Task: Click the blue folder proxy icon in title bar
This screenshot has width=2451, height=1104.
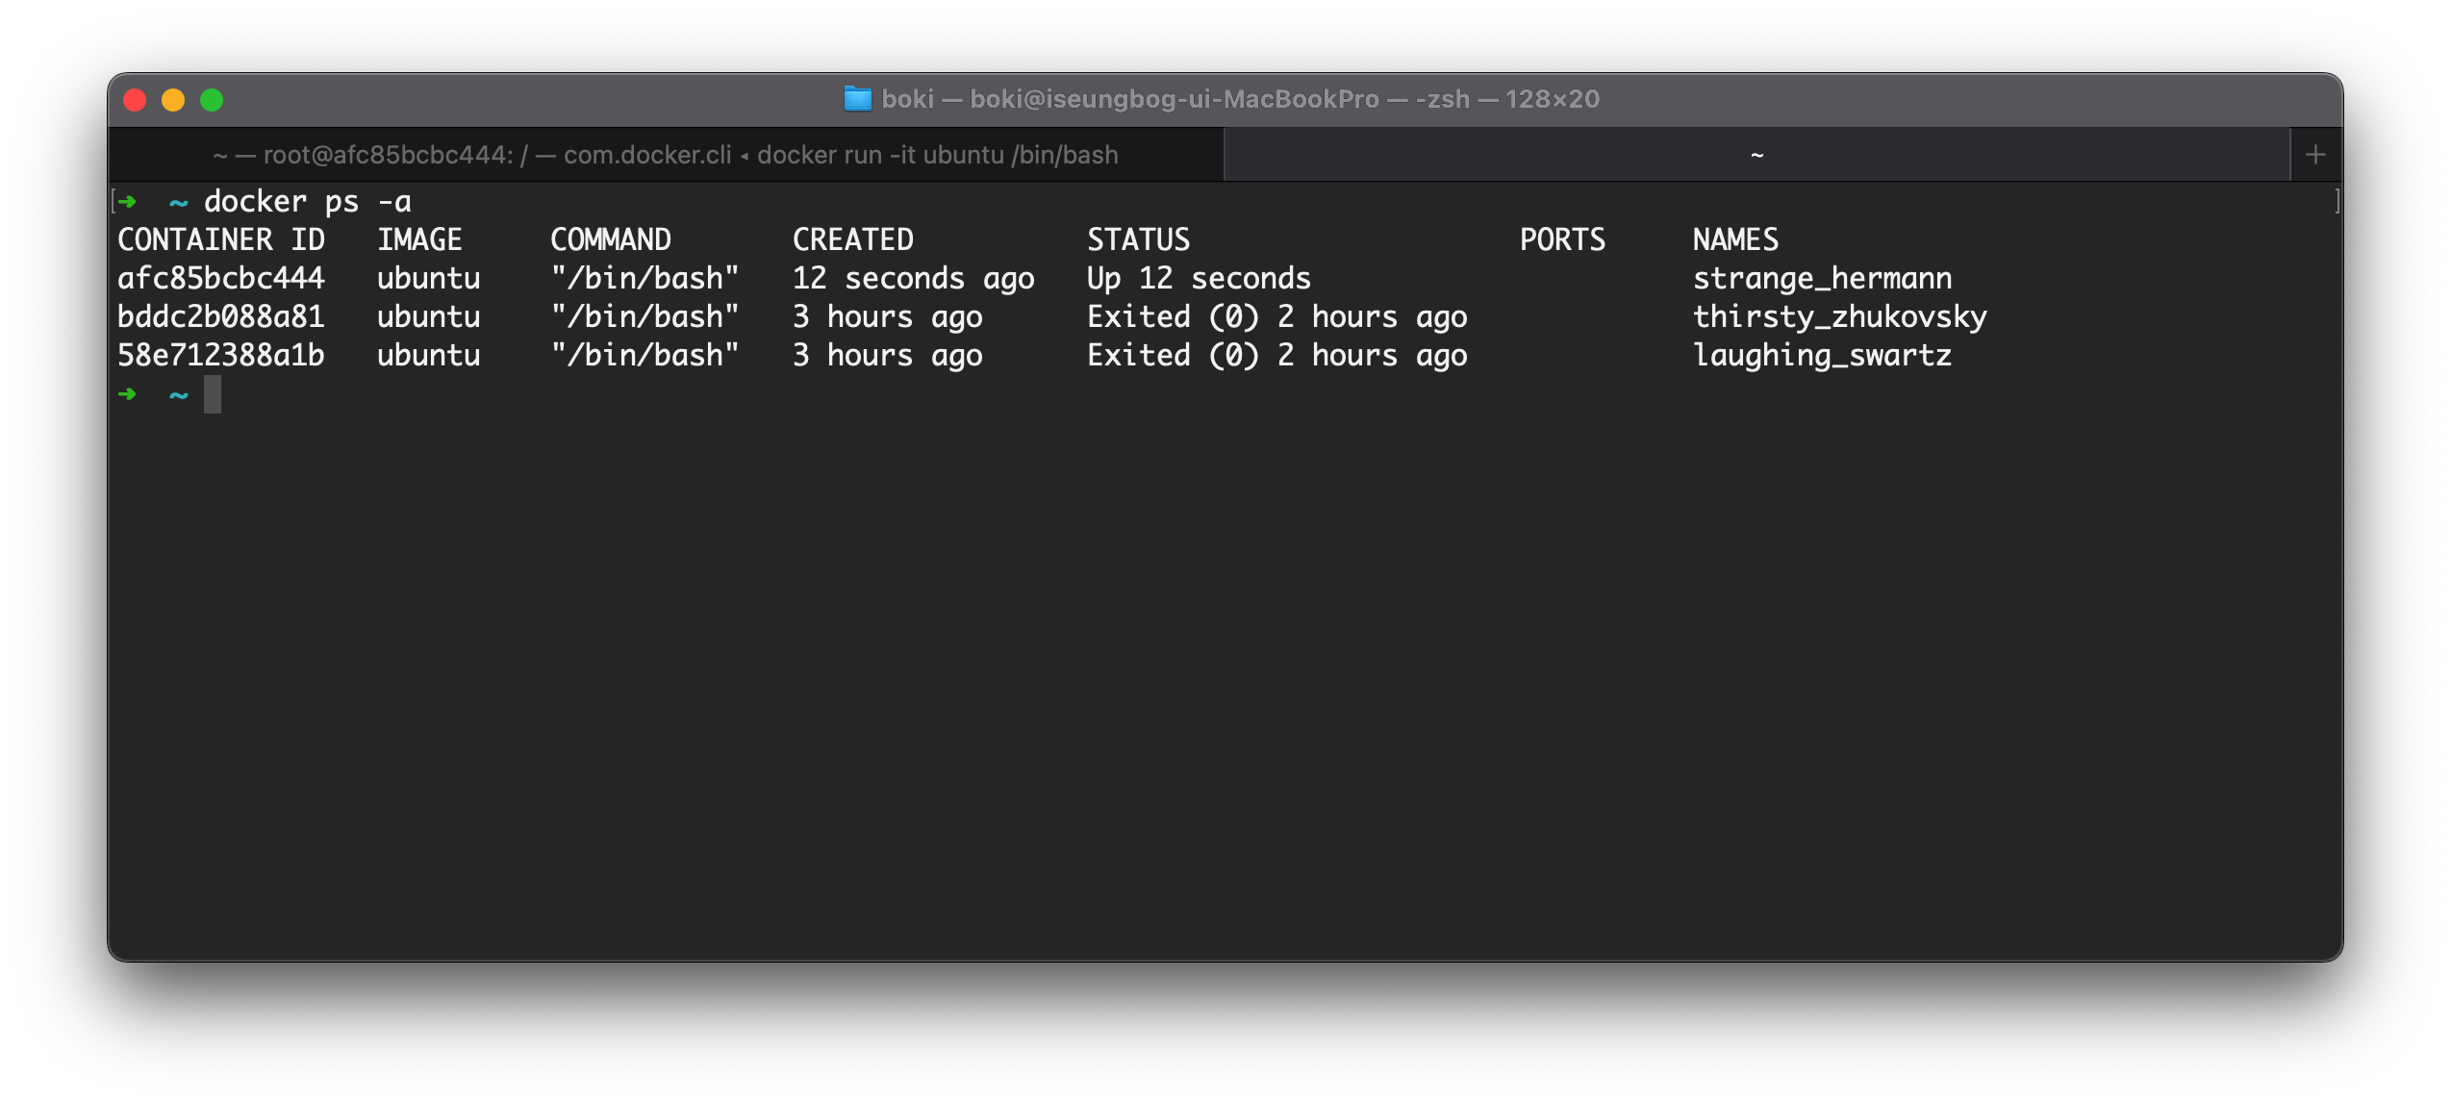Action: 856,99
